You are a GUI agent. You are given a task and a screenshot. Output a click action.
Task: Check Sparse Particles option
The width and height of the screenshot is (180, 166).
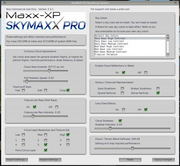(122, 93)
